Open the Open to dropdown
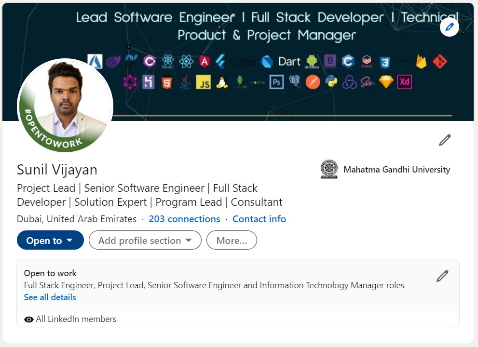This screenshot has height=347, width=478. (x=50, y=240)
